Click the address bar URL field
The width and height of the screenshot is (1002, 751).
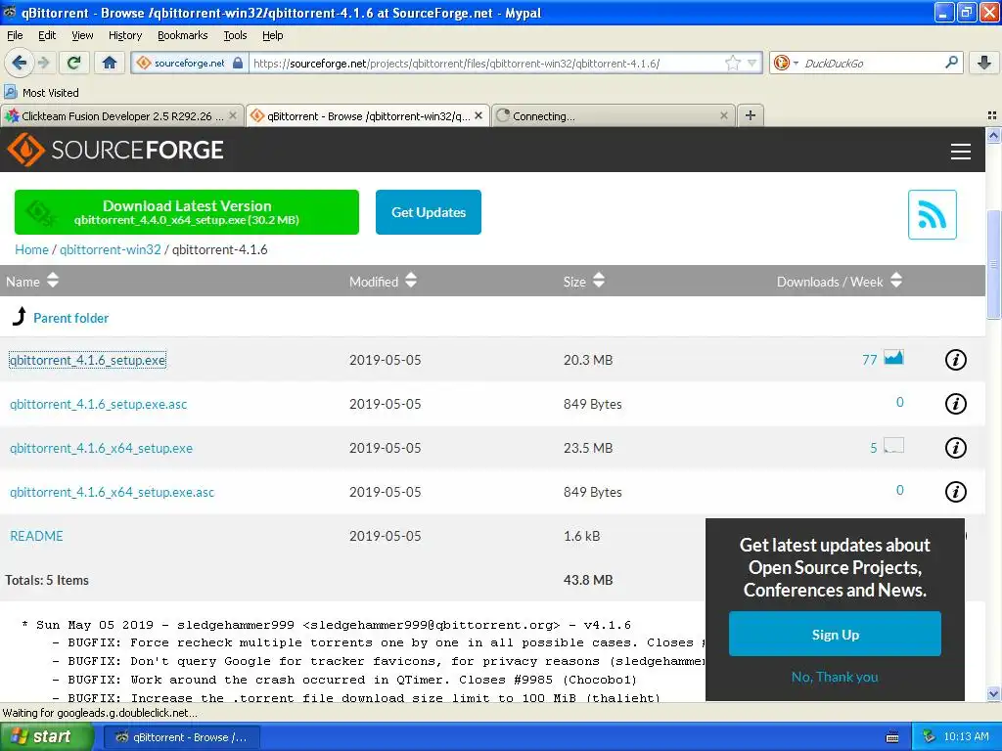point(487,63)
